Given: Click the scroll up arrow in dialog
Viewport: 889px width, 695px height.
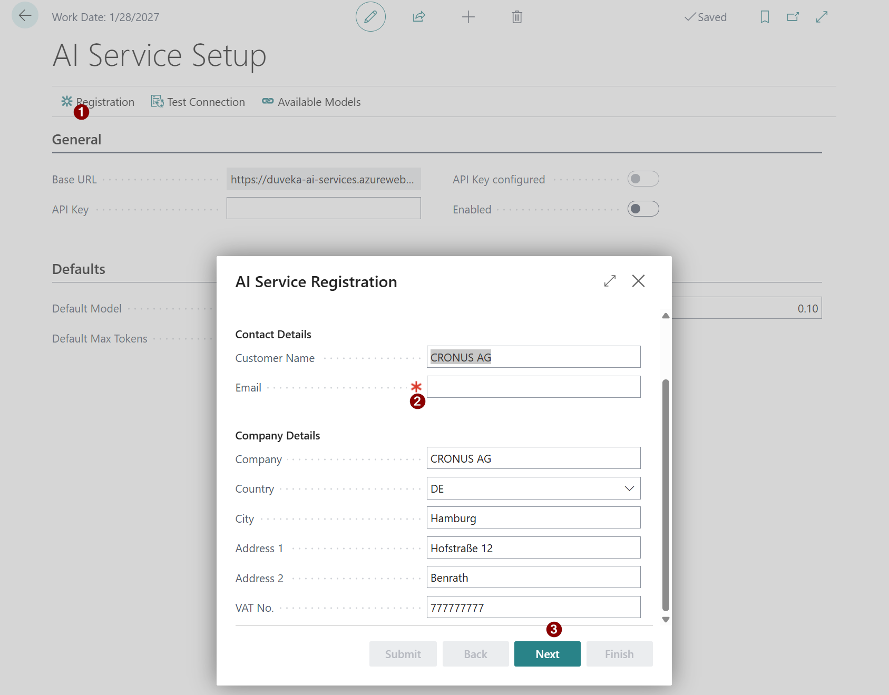Looking at the screenshot, I should point(666,316).
